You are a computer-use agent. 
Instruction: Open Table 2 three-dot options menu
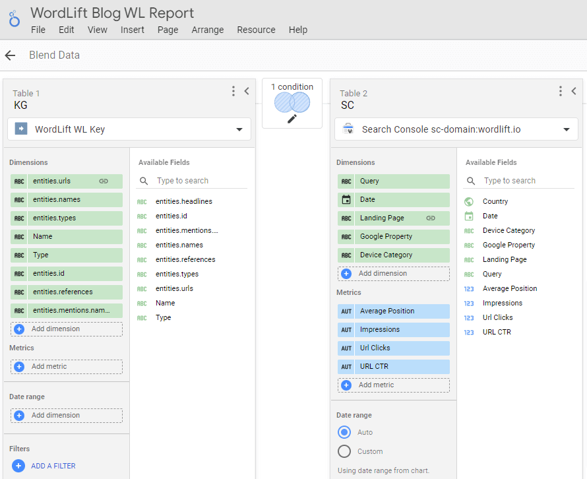coord(561,91)
